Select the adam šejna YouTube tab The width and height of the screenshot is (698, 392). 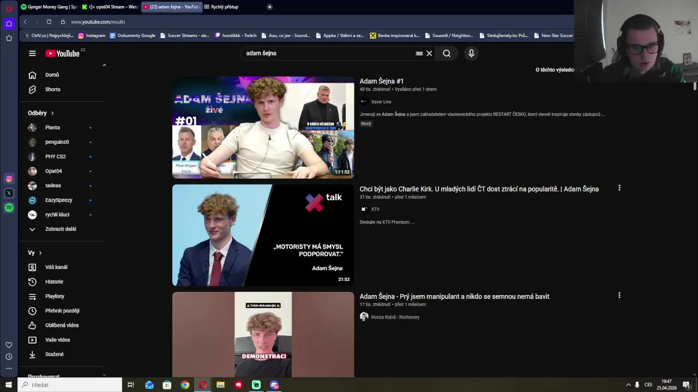171,7
